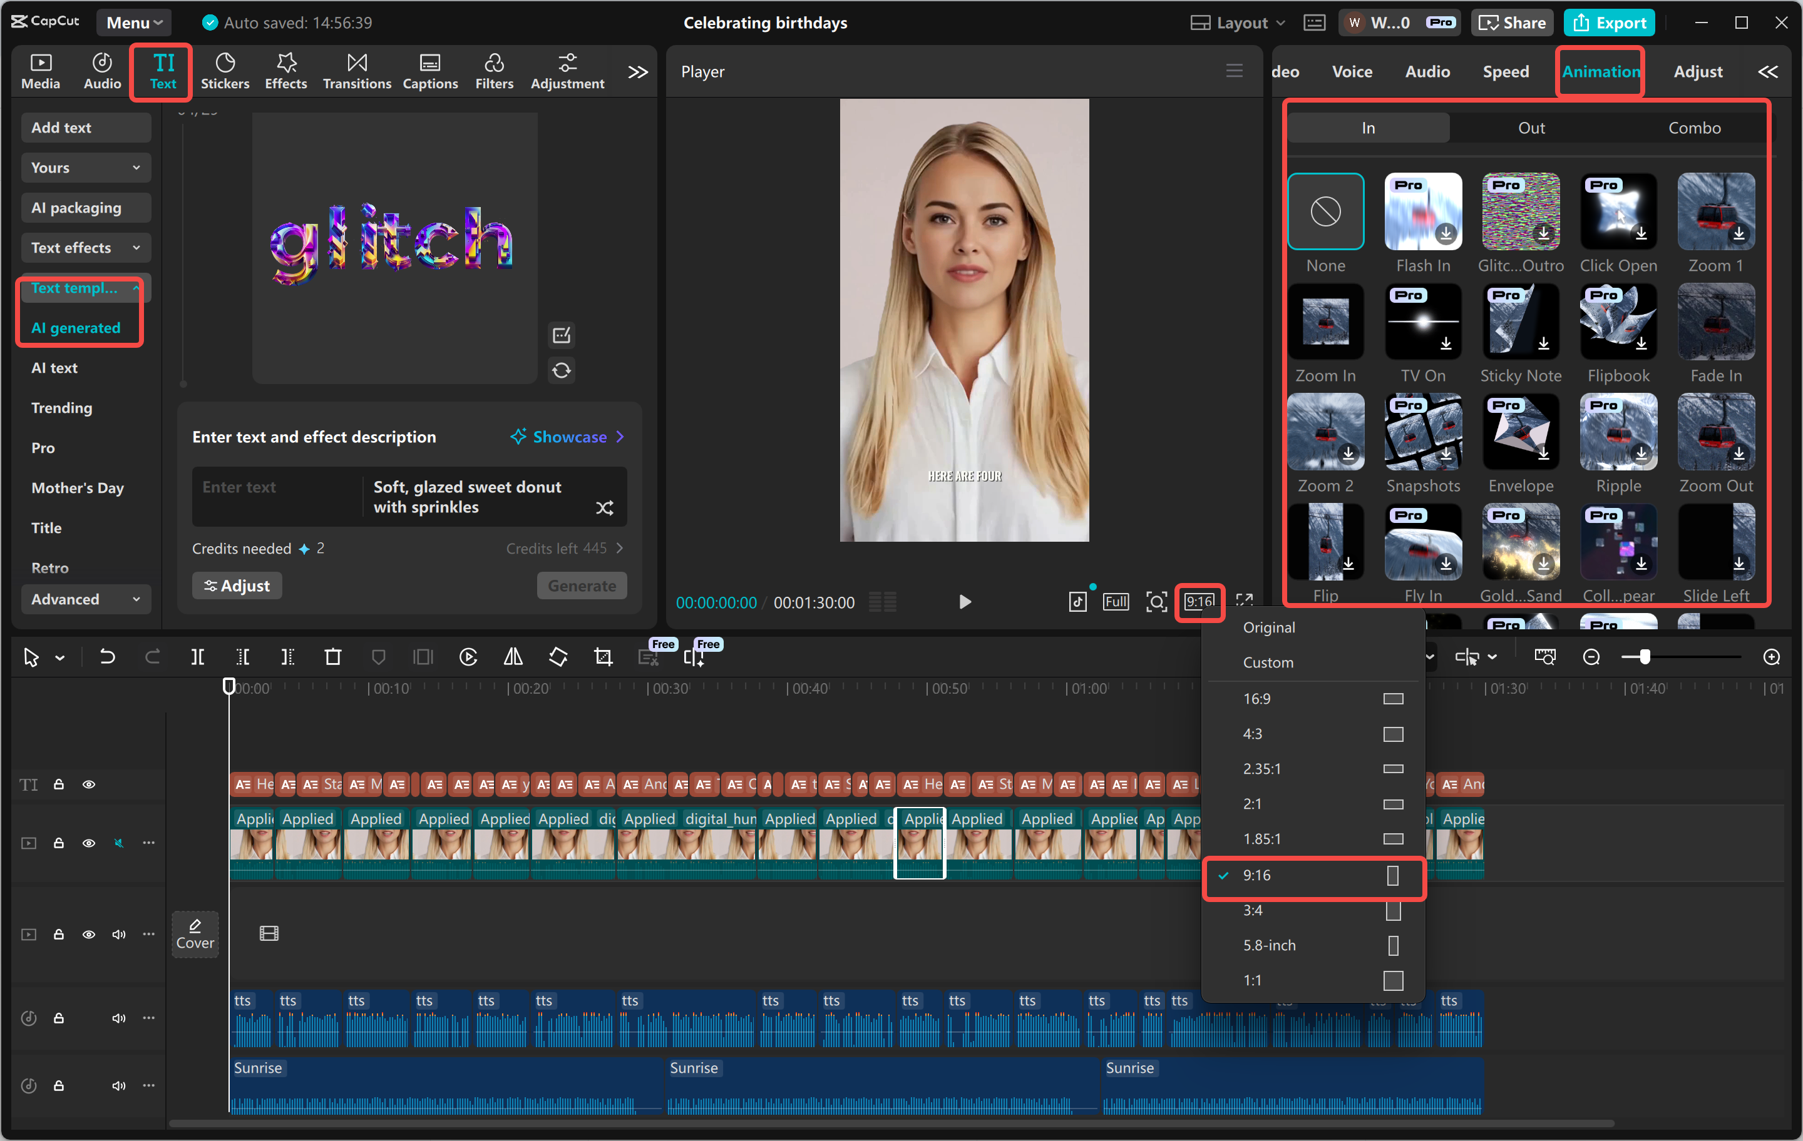Click the Generate button
The image size is (1803, 1141).
coord(582,586)
